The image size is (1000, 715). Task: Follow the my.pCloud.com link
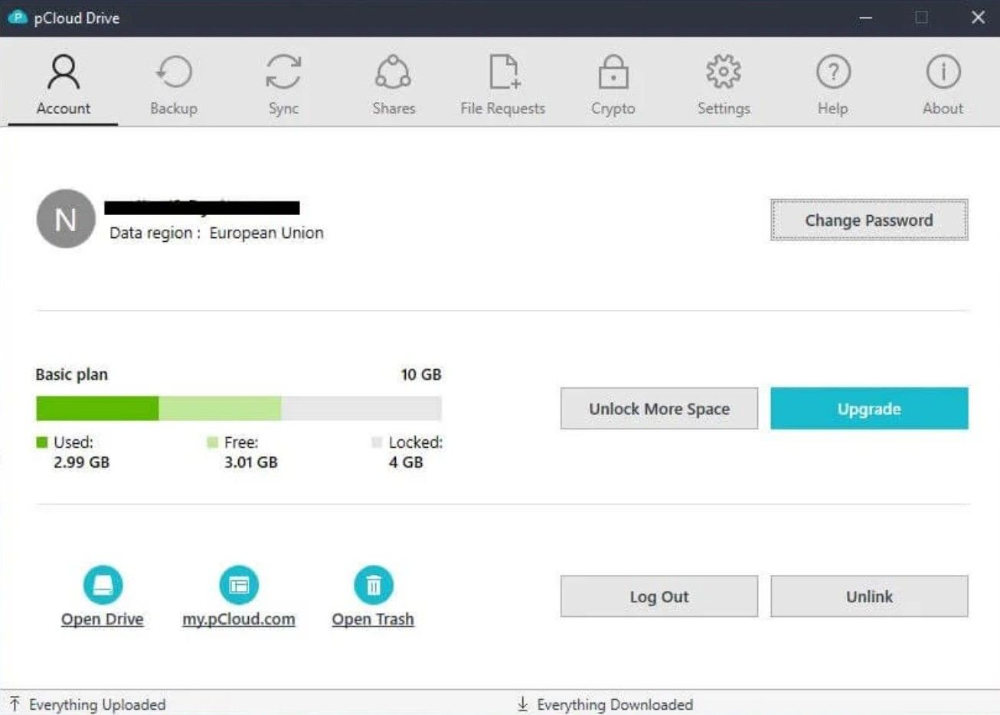[x=239, y=619]
